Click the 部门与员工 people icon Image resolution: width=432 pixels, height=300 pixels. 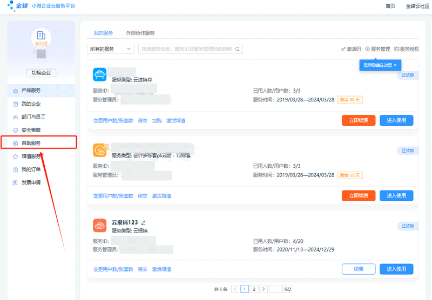click(x=16, y=117)
